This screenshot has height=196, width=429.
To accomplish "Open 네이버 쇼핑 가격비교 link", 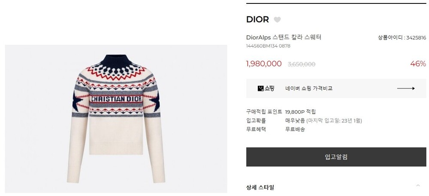I will 308,89.
